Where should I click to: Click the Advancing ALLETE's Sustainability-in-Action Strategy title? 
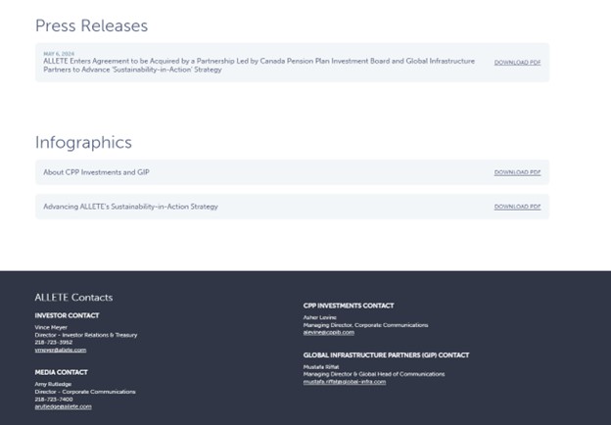(130, 207)
